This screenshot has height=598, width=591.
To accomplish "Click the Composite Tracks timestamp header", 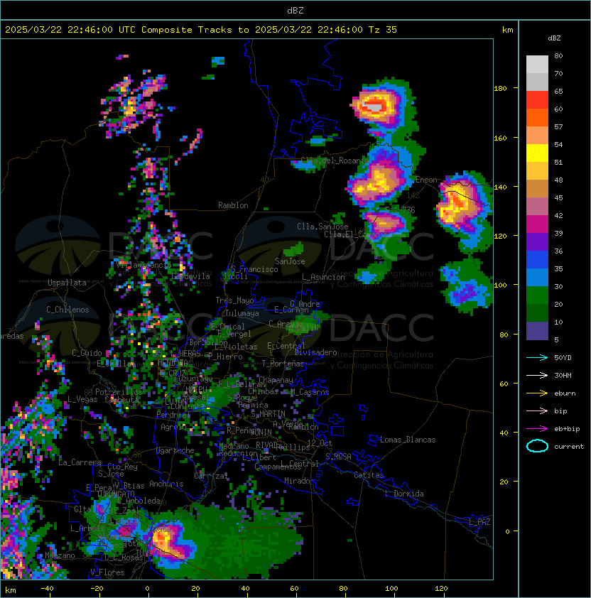I will [x=201, y=30].
